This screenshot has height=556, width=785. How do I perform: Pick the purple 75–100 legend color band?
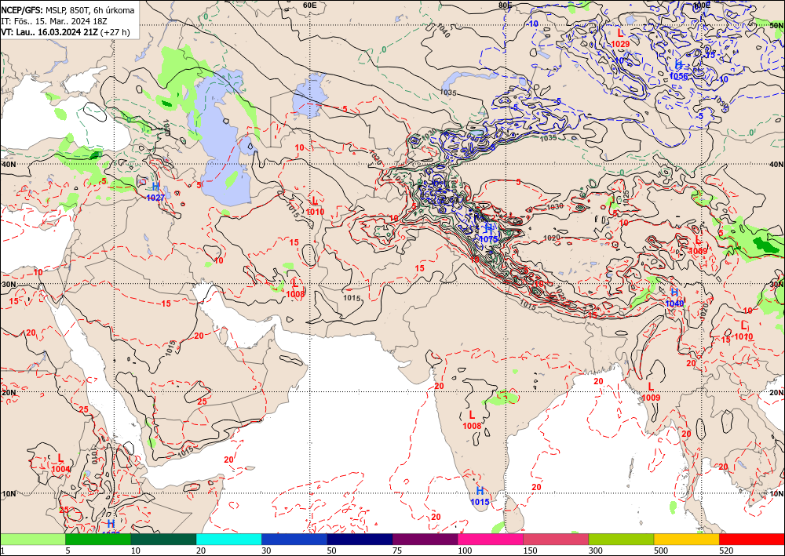coord(425,539)
